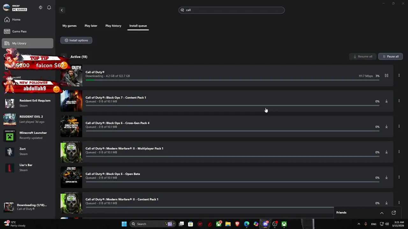Click the 'Call of Duty®: Black Ops 6 - Open Beta' title

[x=113, y=174]
